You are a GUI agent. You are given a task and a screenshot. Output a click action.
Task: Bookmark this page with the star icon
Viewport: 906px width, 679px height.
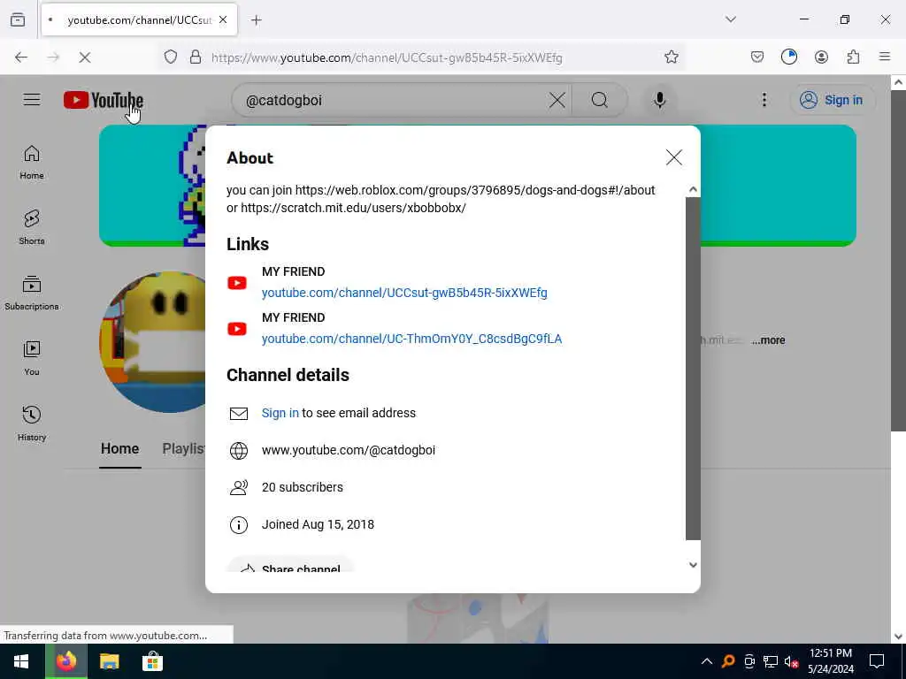point(671,57)
